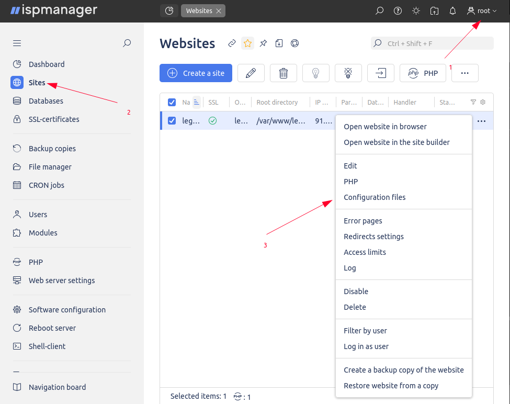Select Configuration files from context menu
The height and width of the screenshot is (404, 510).
(x=375, y=197)
